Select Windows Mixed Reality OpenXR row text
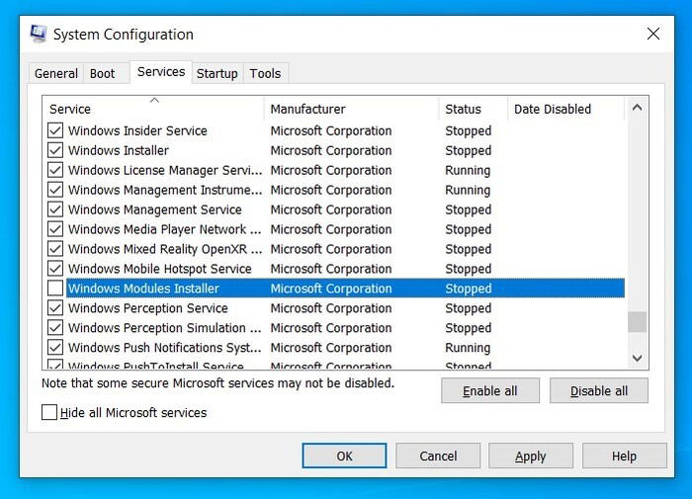This screenshot has height=499, width=692. [165, 249]
